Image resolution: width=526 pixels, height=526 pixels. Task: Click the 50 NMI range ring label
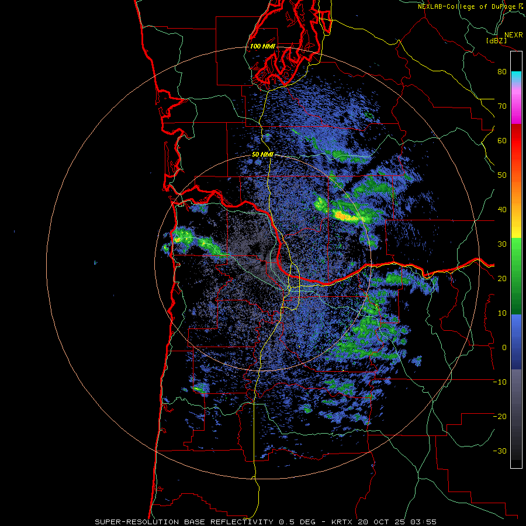pos(262,155)
